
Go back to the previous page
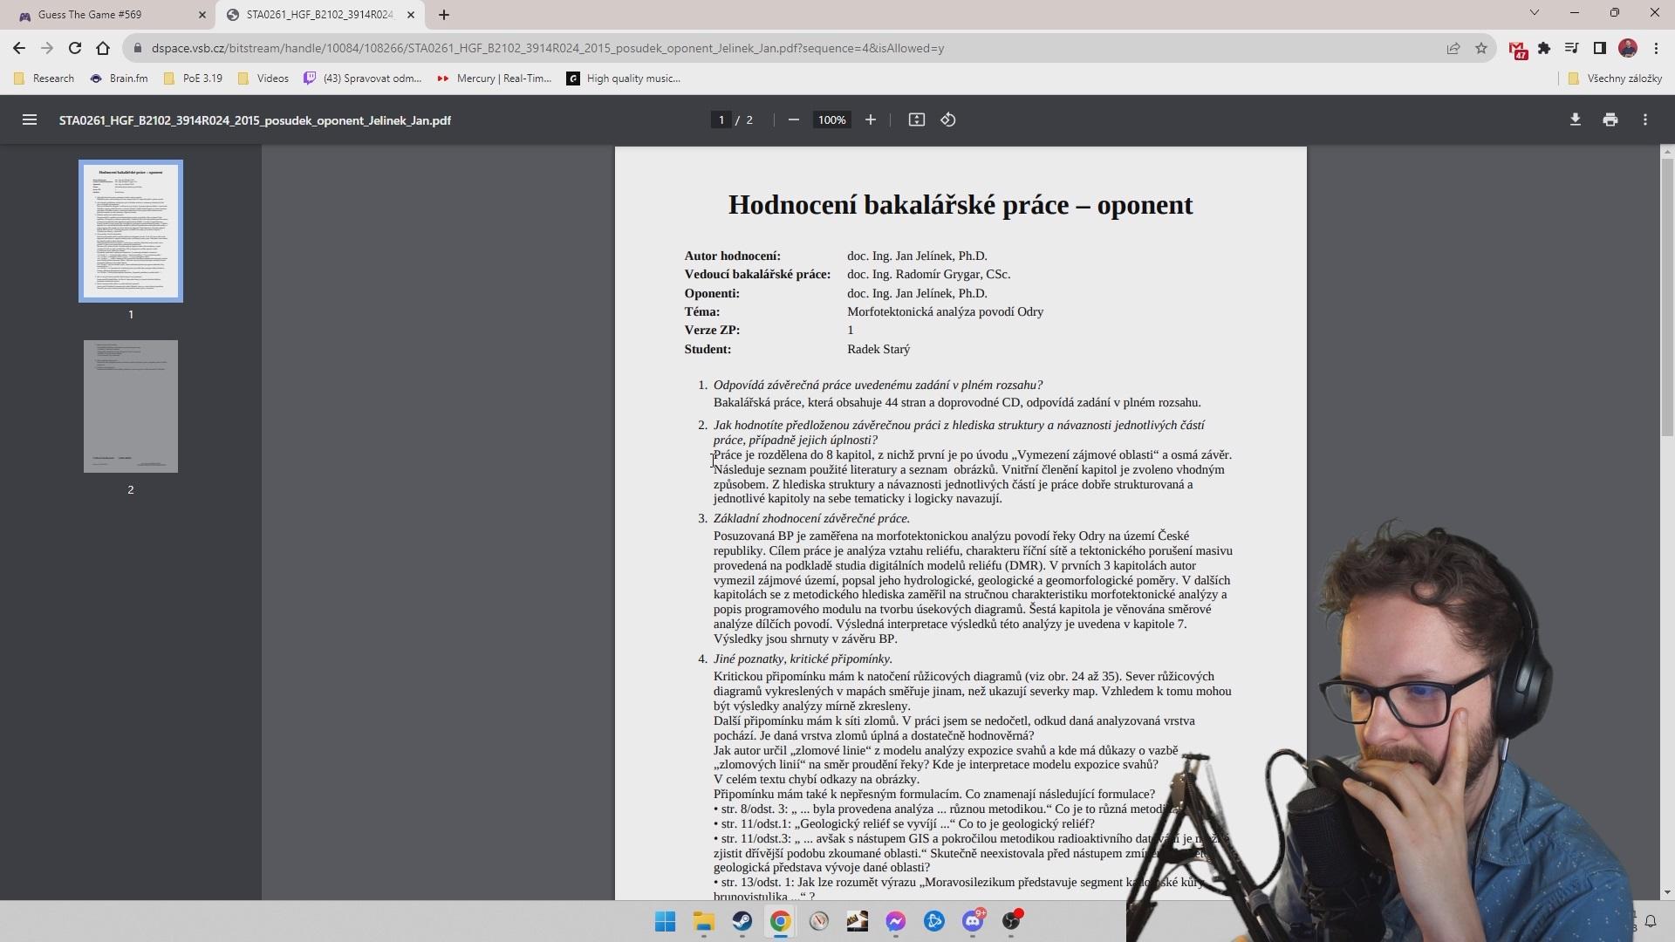pyautogui.click(x=19, y=48)
